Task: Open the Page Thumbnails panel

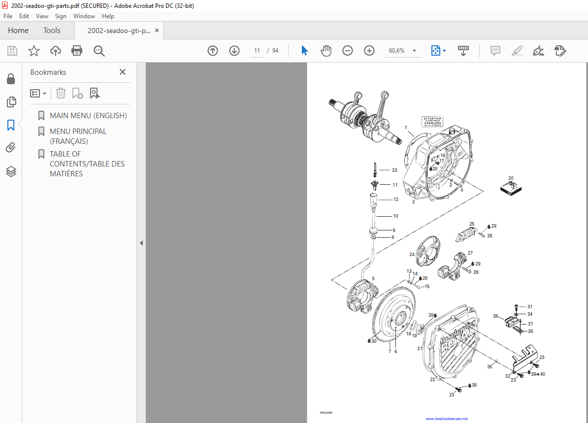Action: (x=11, y=101)
